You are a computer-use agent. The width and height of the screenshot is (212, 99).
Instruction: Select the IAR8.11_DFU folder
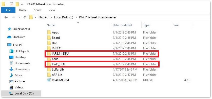(102, 54)
